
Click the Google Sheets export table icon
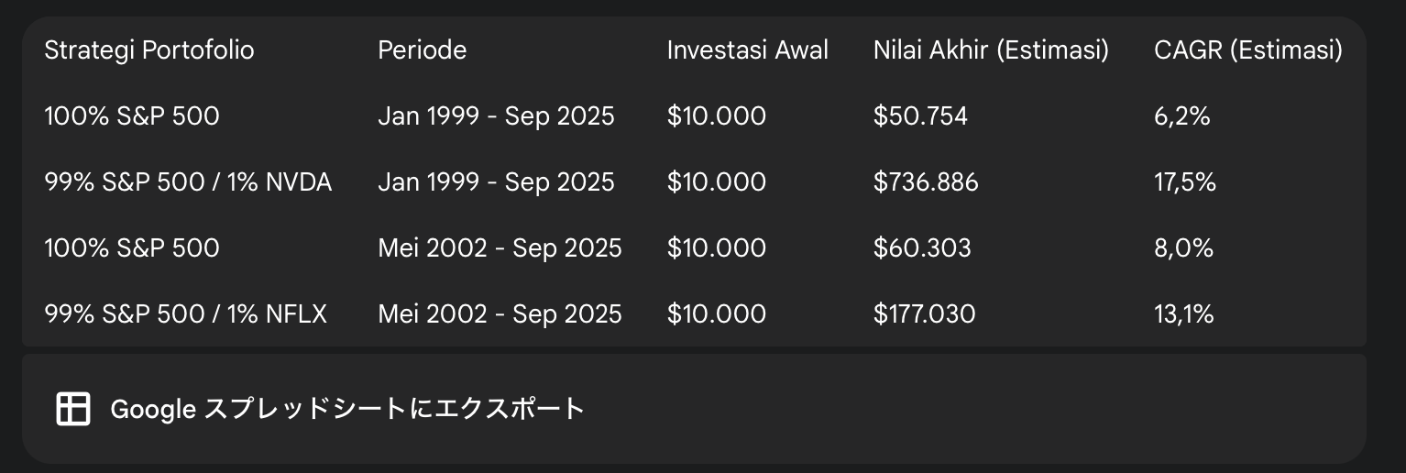[73, 409]
